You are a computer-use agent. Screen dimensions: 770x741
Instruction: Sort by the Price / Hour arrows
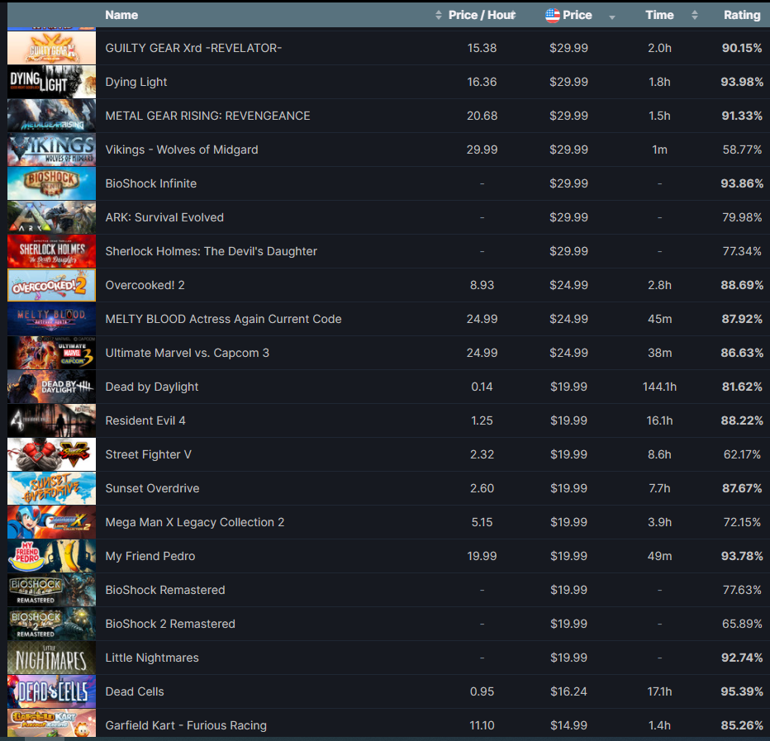coord(438,15)
